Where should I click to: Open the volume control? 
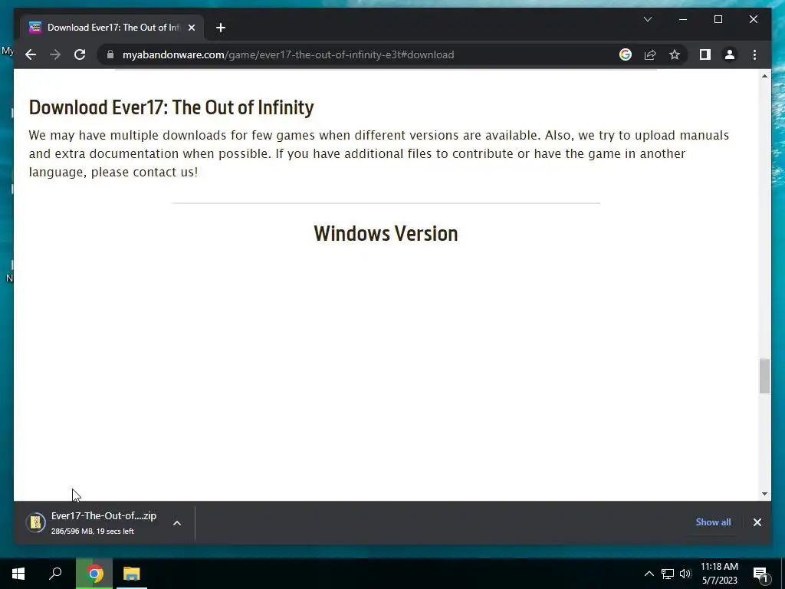[x=685, y=574]
